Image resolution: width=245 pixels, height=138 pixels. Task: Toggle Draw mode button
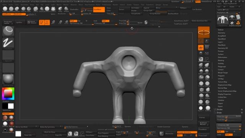[x=47, y=22]
